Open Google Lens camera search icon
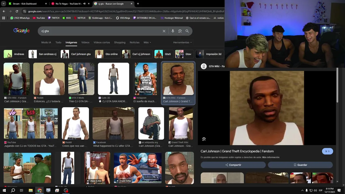345x194 pixels. [x=180, y=31]
